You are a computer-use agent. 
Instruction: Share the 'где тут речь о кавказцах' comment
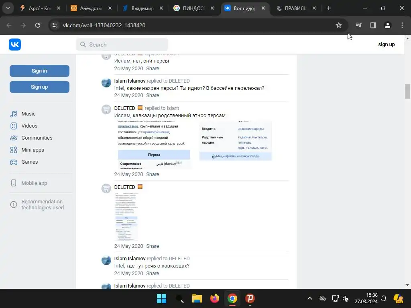pyautogui.click(x=153, y=274)
